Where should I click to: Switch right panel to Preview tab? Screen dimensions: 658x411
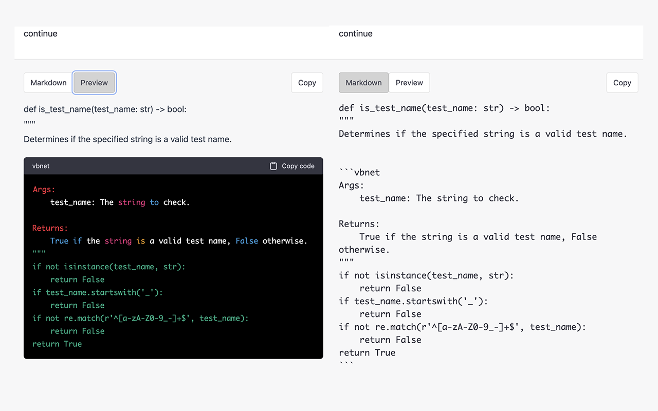point(409,83)
